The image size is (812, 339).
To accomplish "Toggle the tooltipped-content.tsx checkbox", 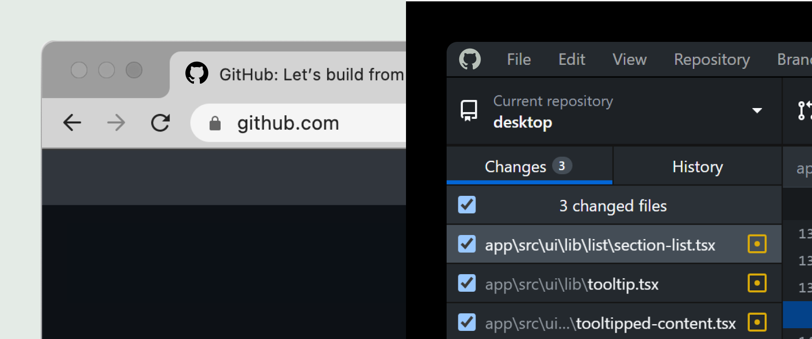I will [x=467, y=322].
